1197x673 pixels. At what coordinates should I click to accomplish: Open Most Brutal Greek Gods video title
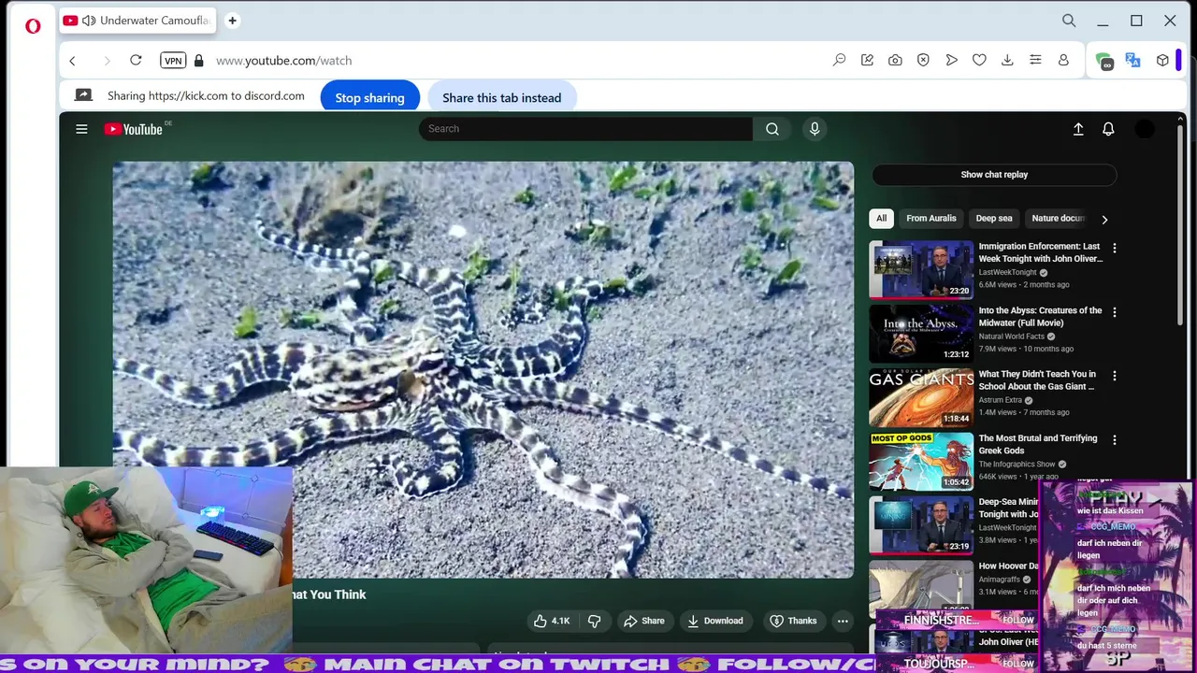tap(1038, 444)
